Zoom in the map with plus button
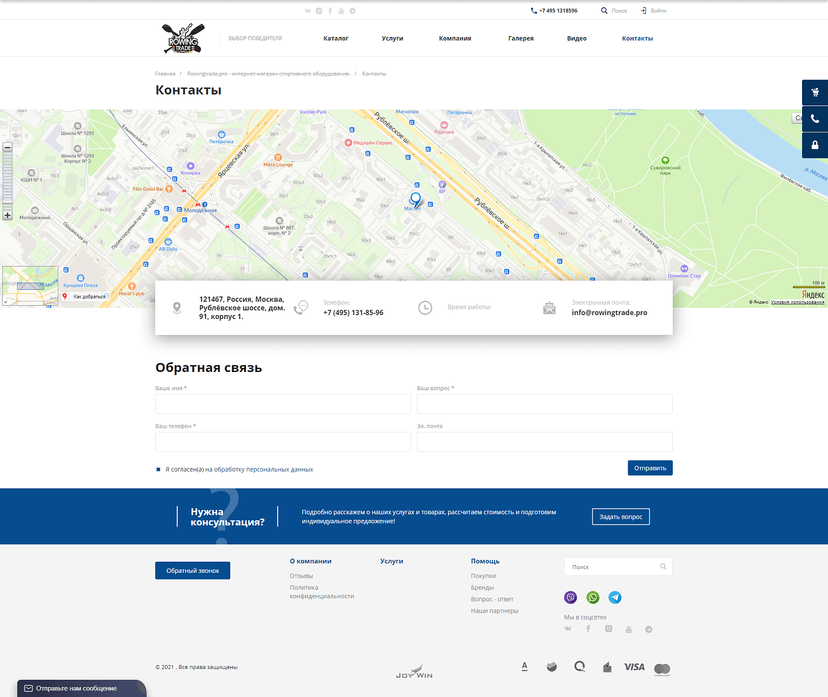The width and height of the screenshot is (828, 697). pyautogui.click(x=8, y=215)
